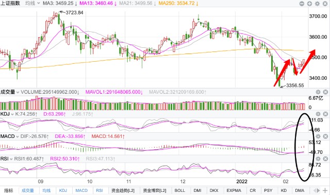Close the KDJ indicator panel

pos(325,114)
